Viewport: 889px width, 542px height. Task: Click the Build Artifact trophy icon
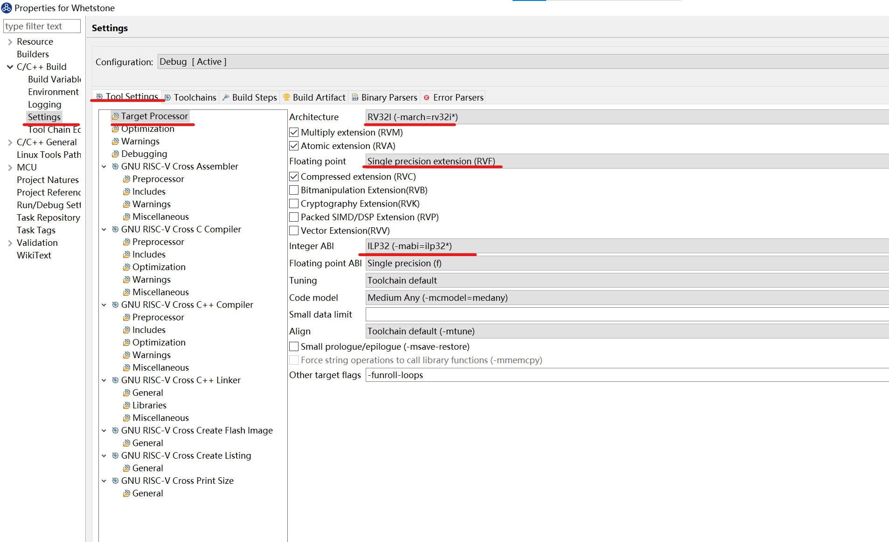click(287, 97)
